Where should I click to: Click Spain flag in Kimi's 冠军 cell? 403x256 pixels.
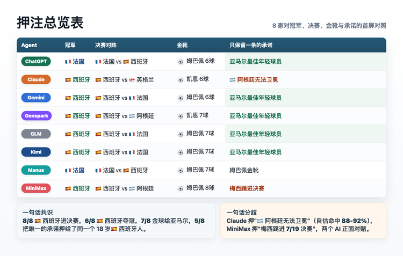68,152
